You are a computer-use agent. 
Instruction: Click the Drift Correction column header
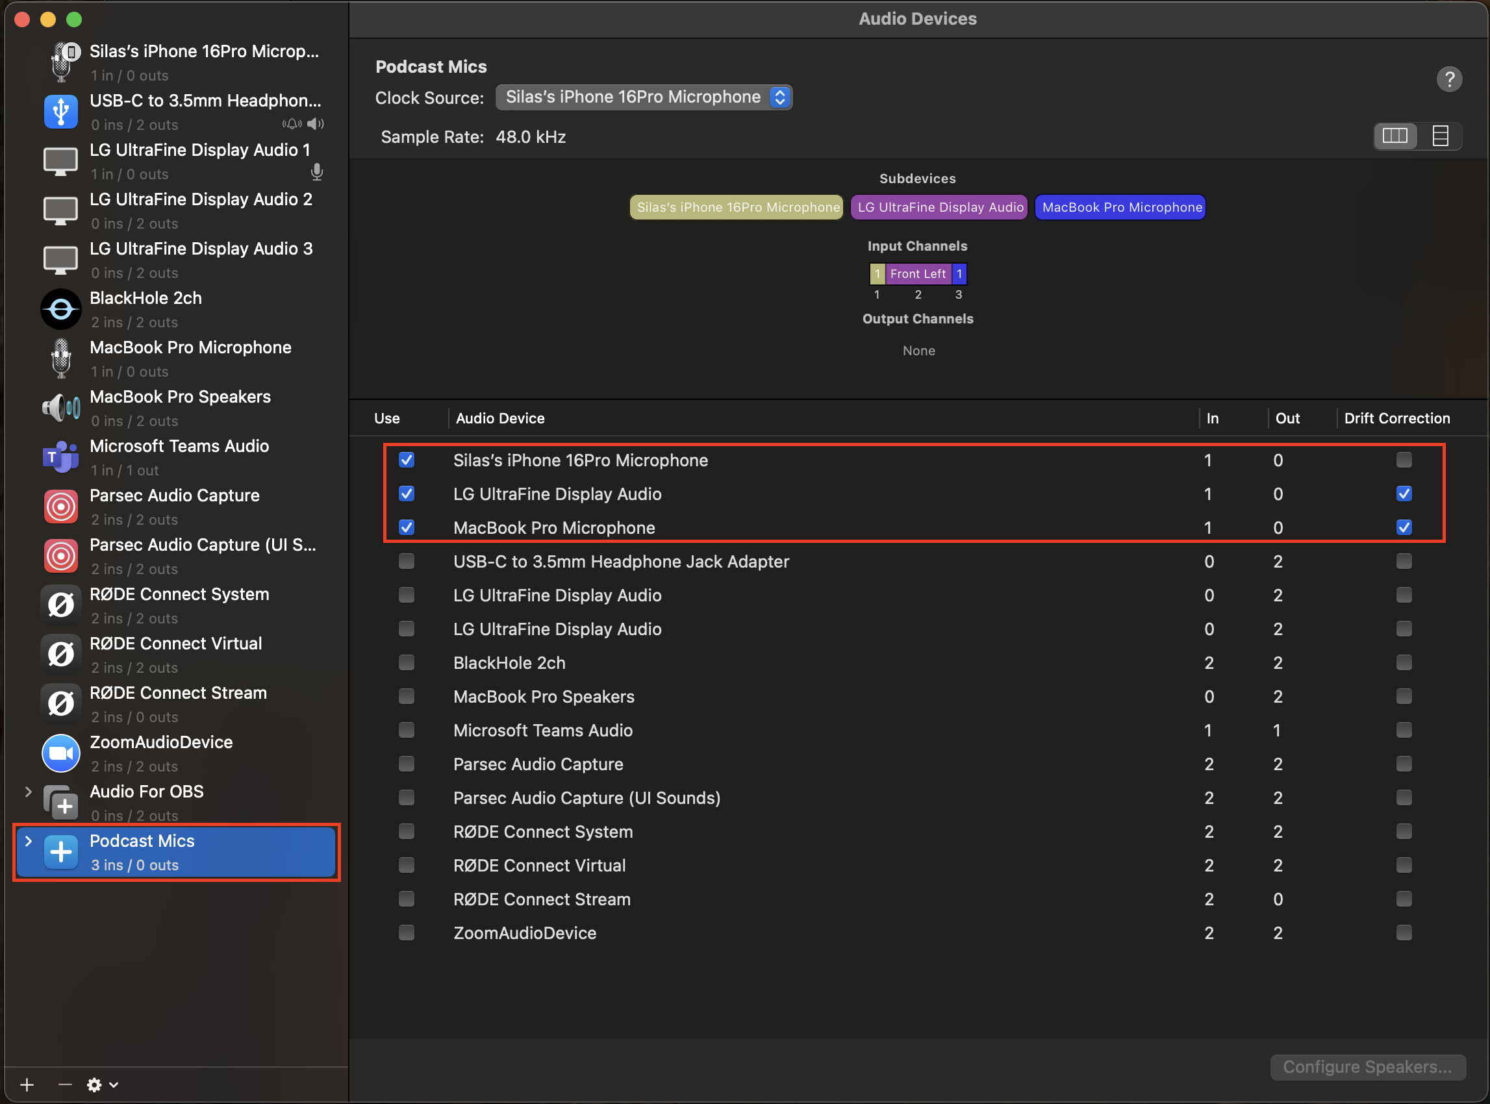point(1397,418)
